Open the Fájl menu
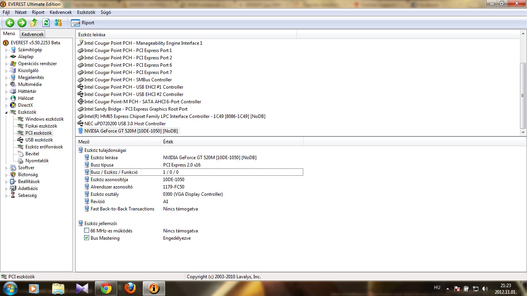527x296 pixels. click(x=6, y=12)
